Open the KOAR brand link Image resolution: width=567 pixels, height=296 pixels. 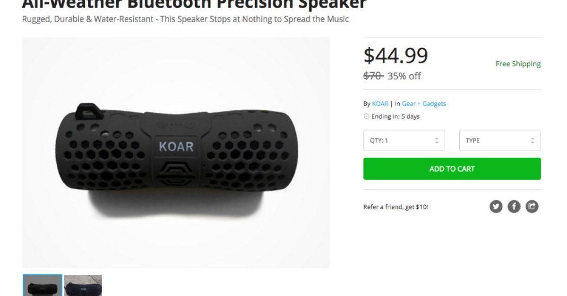pos(380,104)
